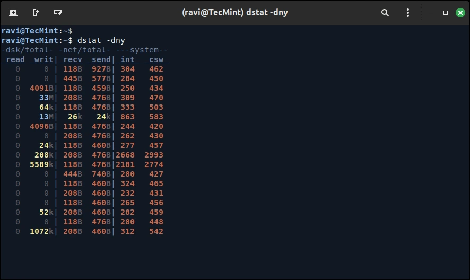Click the int value '863'

(x=127, y=117)
